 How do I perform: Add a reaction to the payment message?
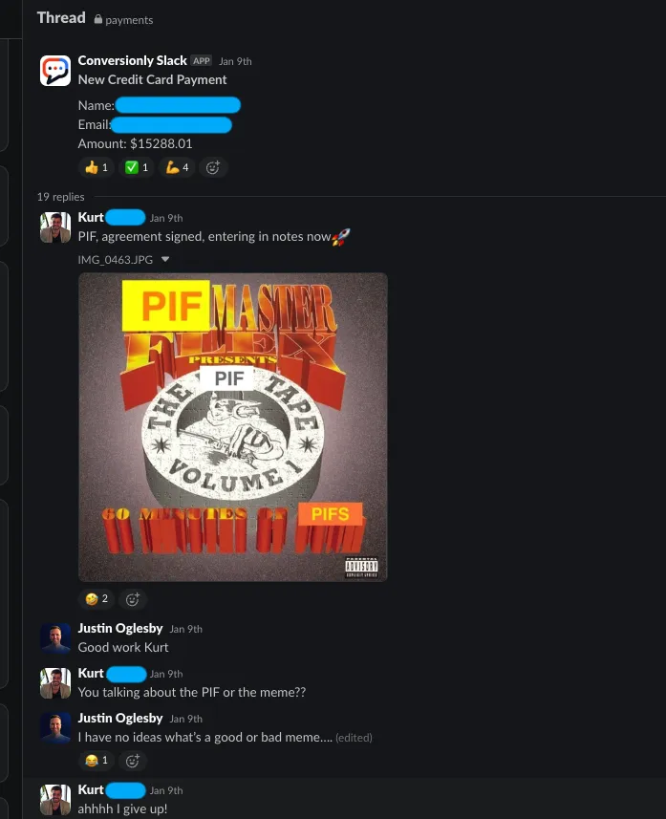[212, 167]
